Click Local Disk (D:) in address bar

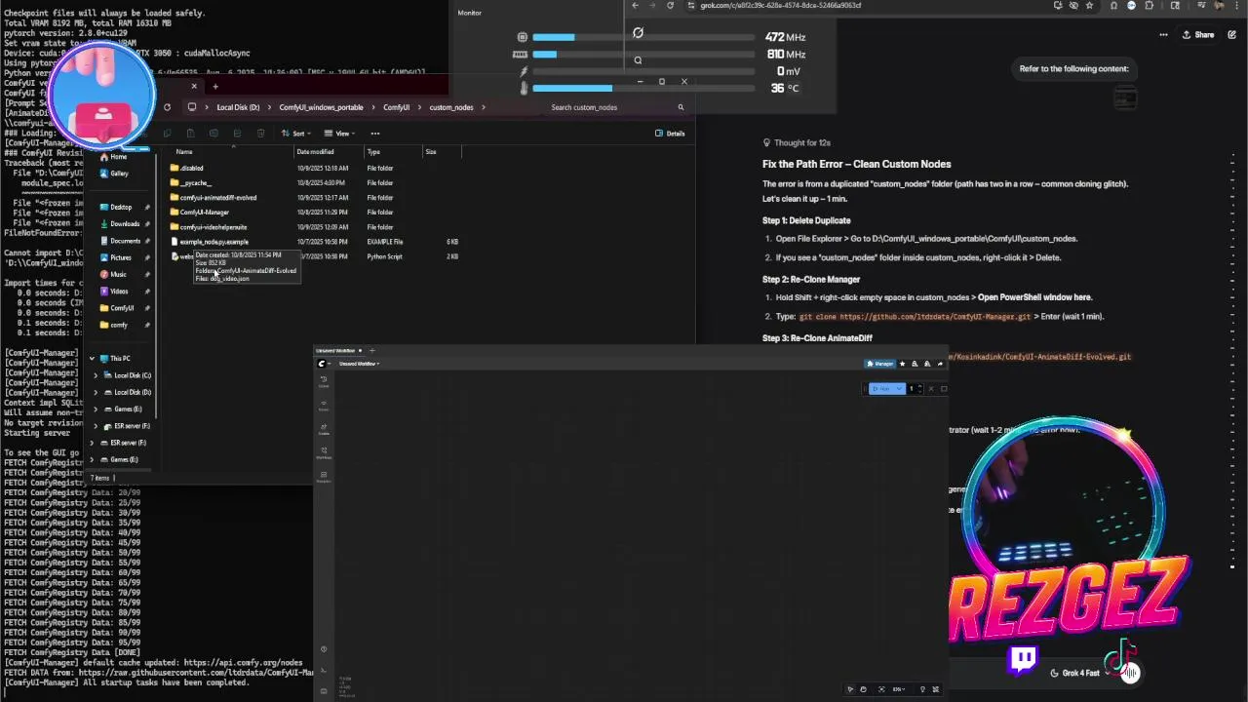point(238,107)
